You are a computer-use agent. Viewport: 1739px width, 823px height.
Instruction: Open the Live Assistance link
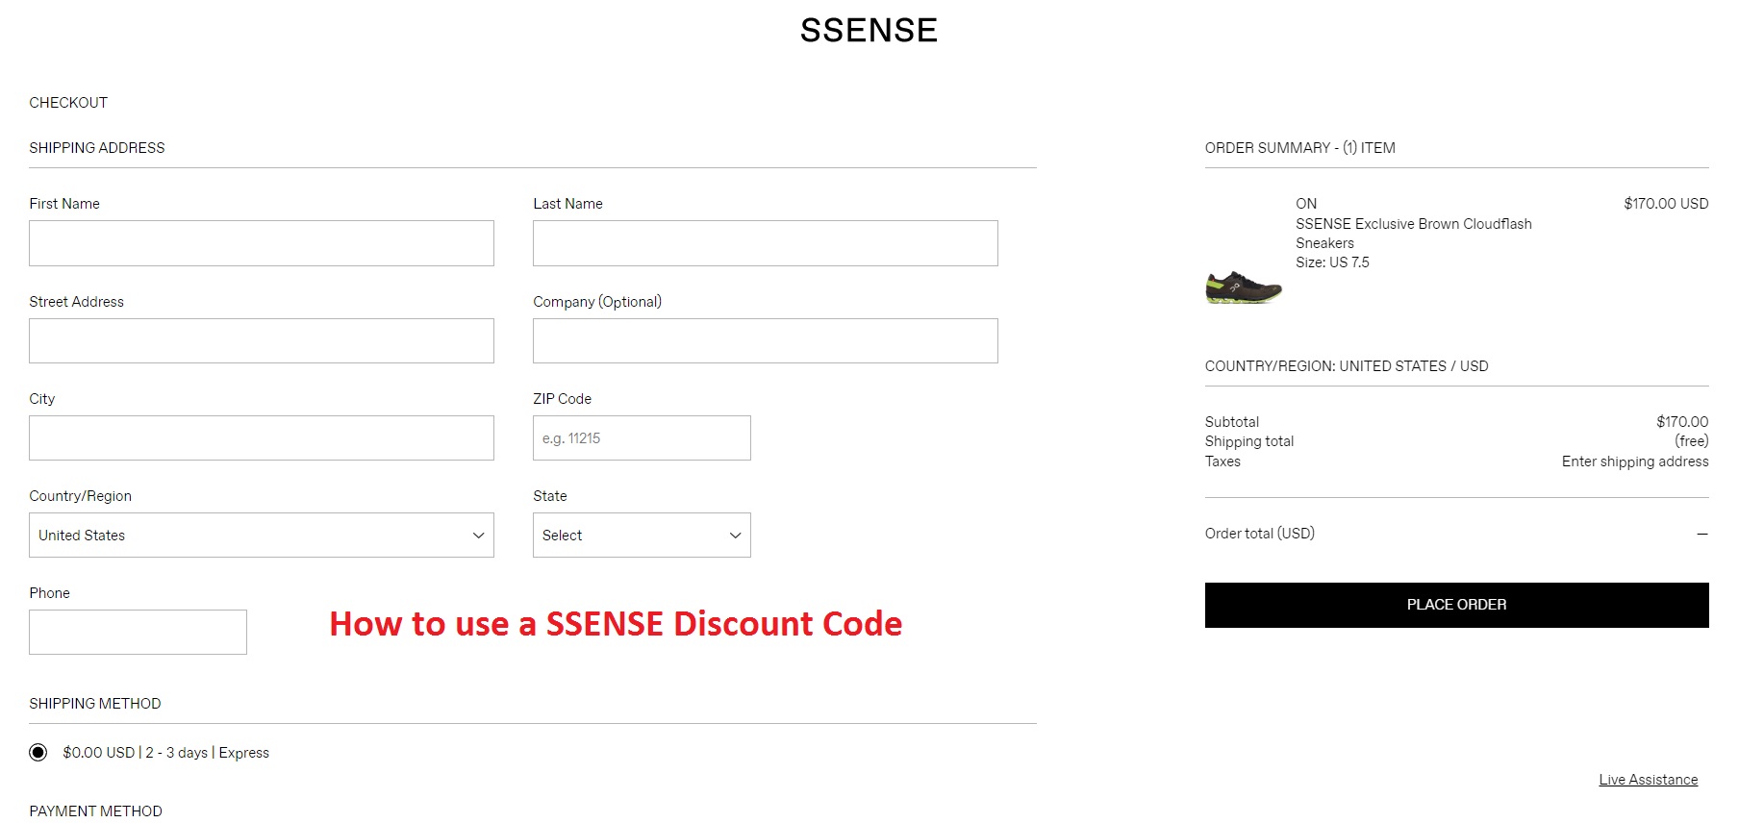click(x=1648, y=780)
